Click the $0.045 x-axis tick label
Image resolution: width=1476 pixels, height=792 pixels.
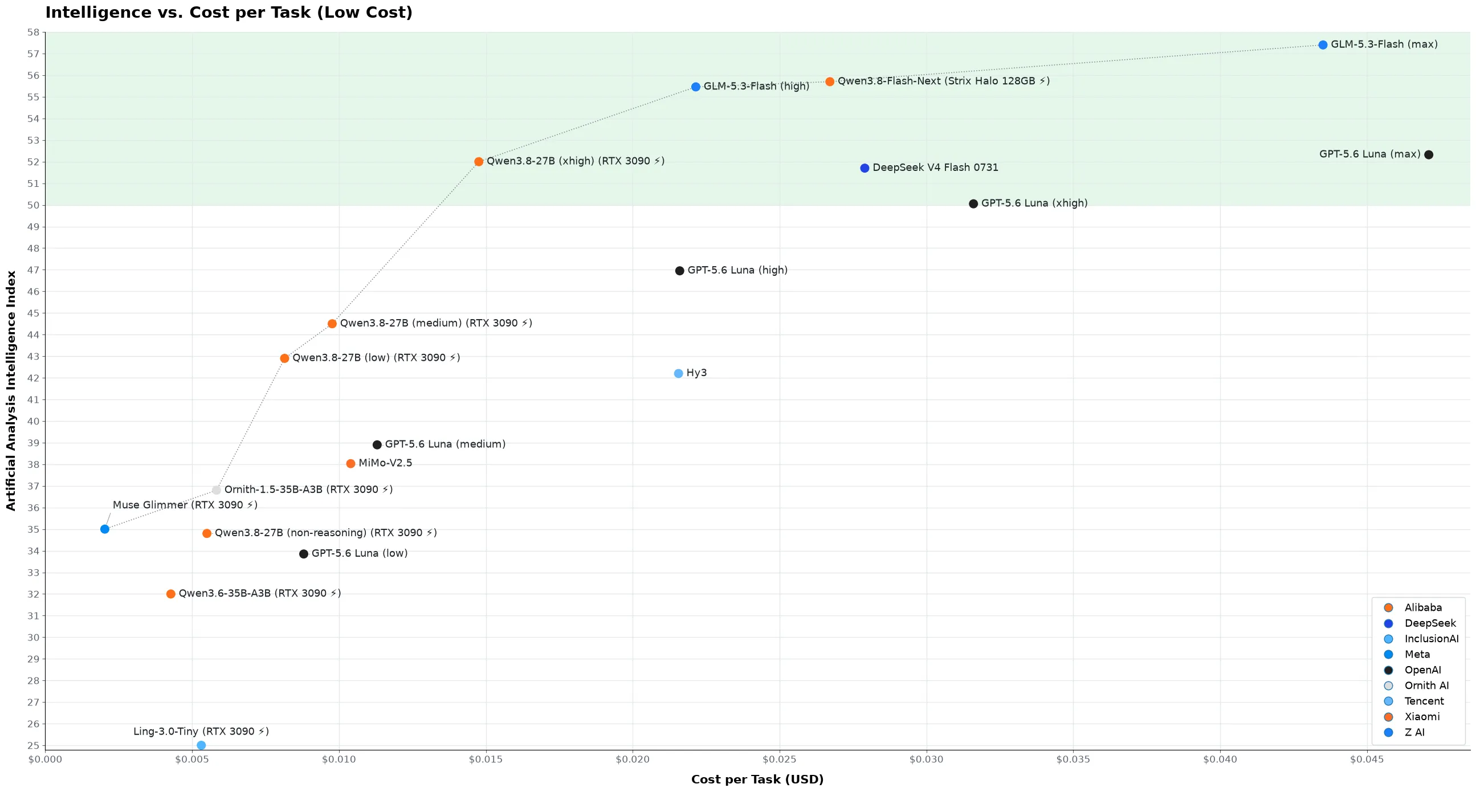[1367, 760]
